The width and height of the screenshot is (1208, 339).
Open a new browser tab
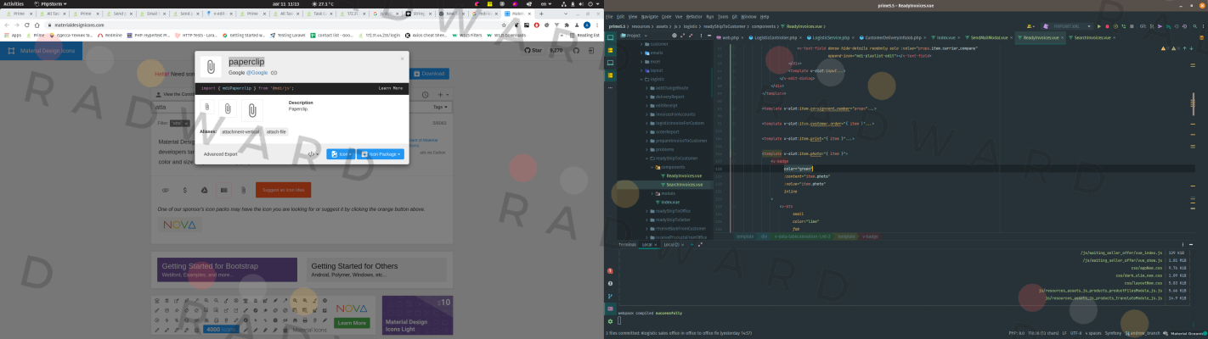pos(541,14)
